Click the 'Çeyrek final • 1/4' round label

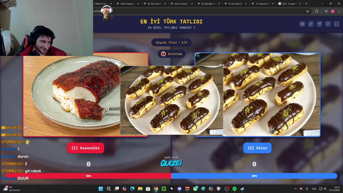(x=171, y=42)
